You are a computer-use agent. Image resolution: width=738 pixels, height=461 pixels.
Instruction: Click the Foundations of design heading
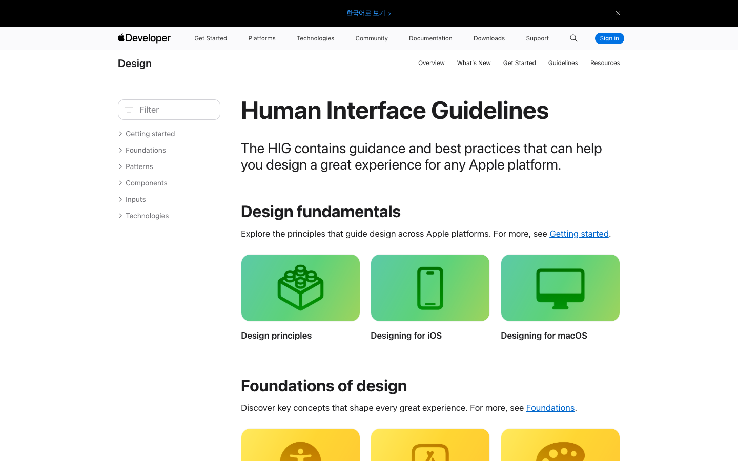(324, 386)
